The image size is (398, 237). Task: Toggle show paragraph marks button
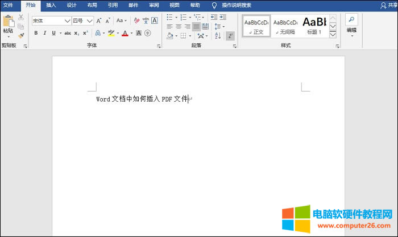coord(230,35)
